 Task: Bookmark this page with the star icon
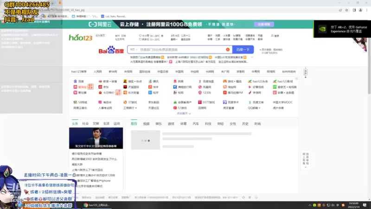coord(346,10)
